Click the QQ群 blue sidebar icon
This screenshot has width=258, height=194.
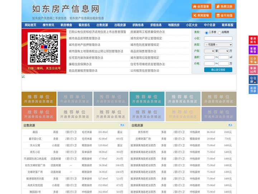(253, 80)
